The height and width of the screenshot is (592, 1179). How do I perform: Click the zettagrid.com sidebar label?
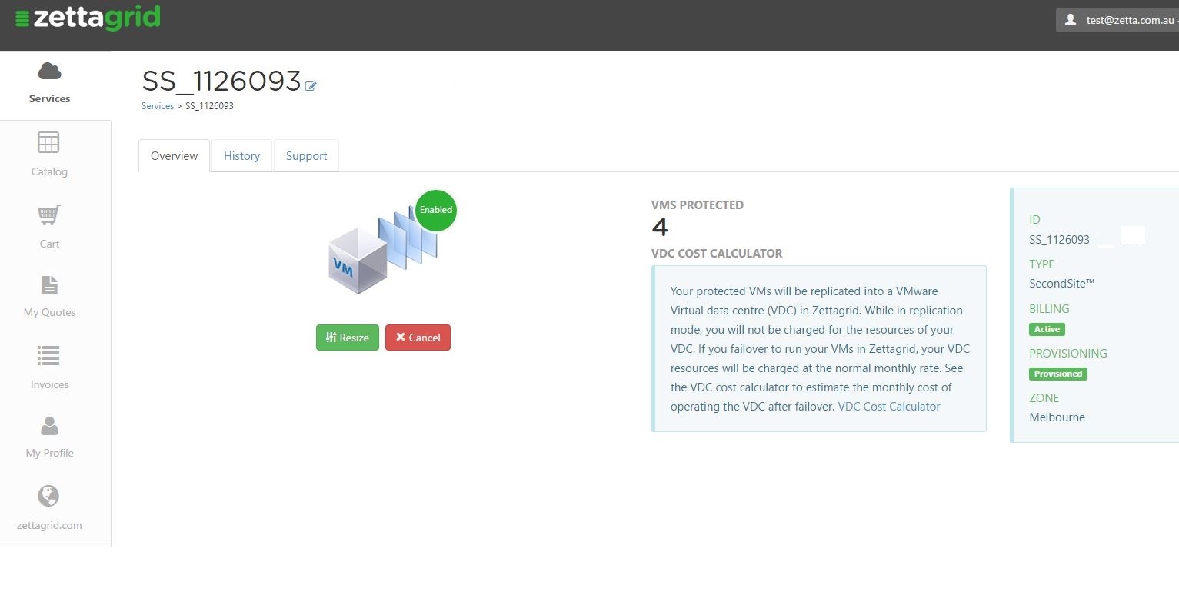(x=49, y=526)
